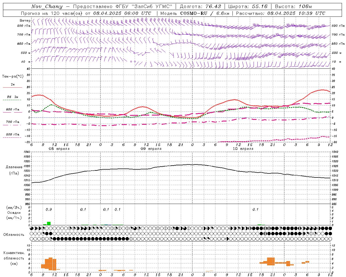
Task: Click the Широта: 55.16 value
Action: 248,6
